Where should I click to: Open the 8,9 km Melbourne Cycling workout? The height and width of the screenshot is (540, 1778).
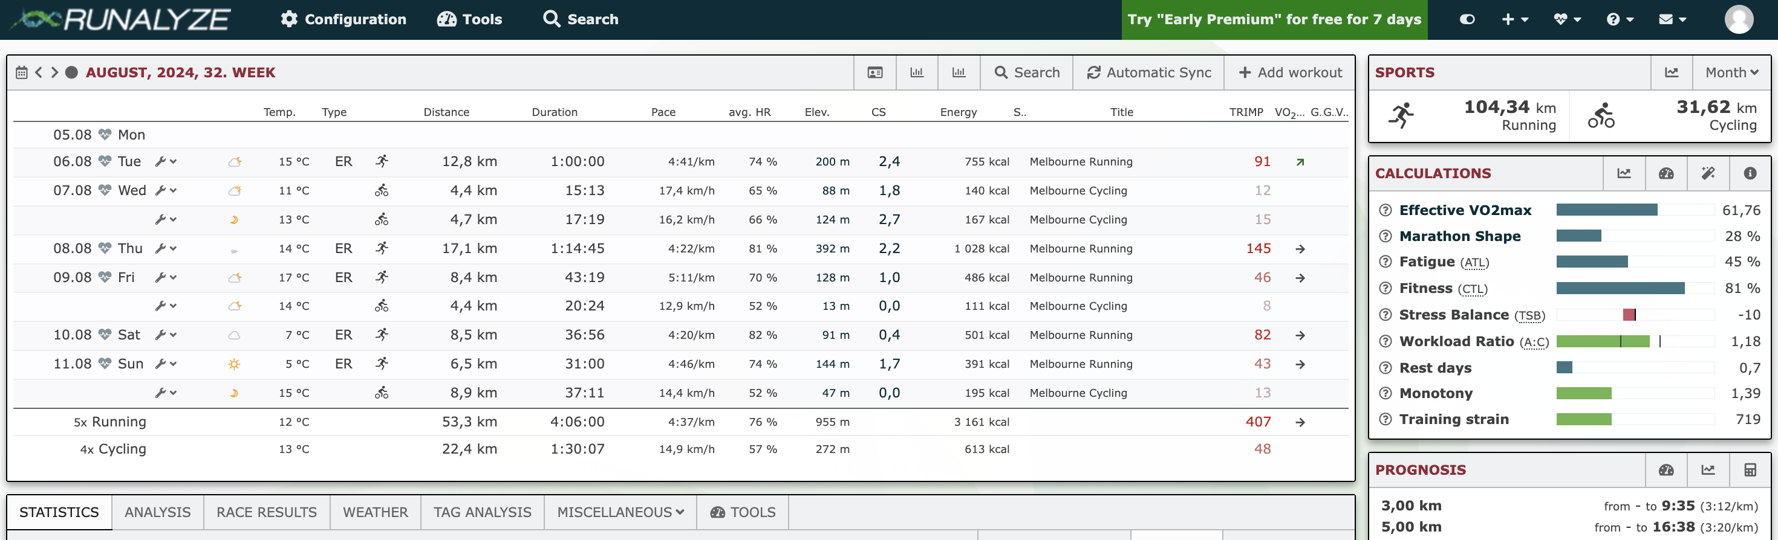coord(680,393)
